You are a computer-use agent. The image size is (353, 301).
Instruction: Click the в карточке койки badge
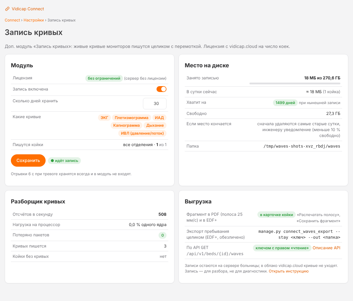(x=277, y=215)
